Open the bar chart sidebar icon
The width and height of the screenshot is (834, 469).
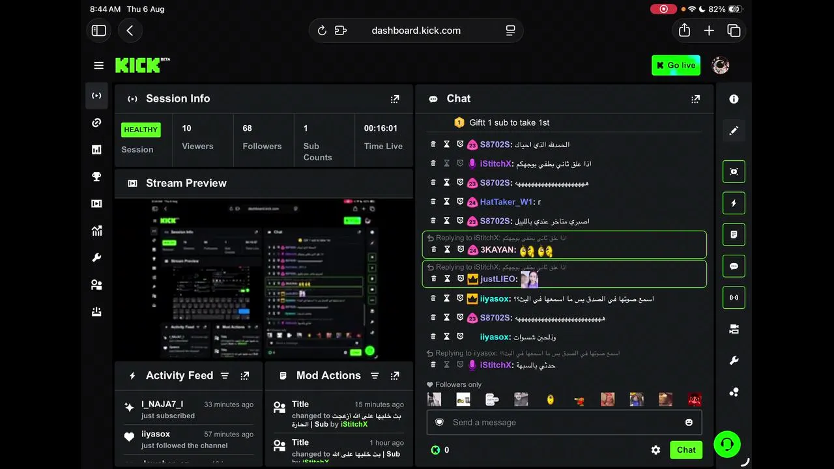96,150
